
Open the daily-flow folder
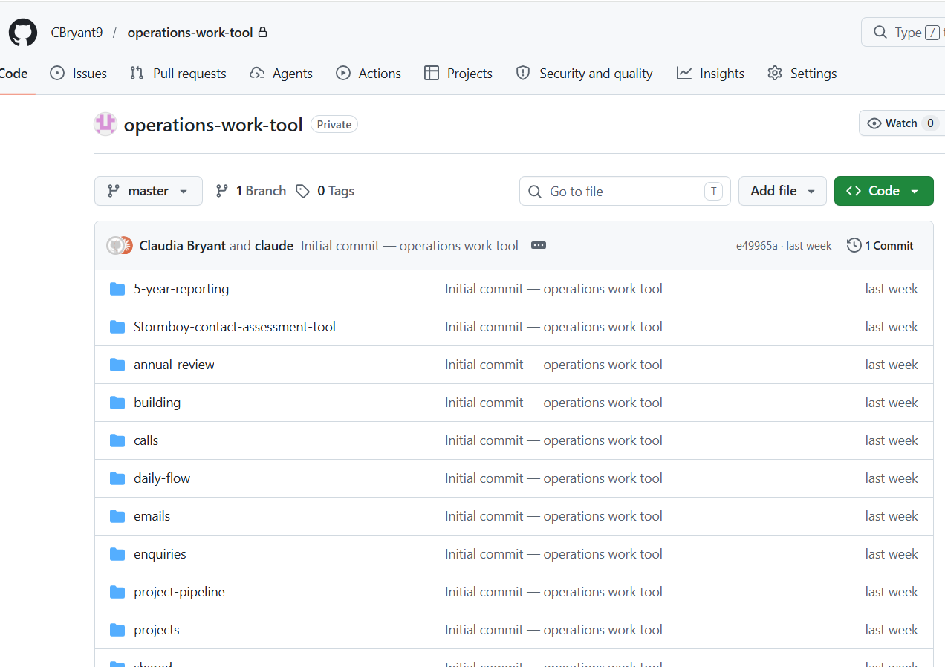pos(162,478)
